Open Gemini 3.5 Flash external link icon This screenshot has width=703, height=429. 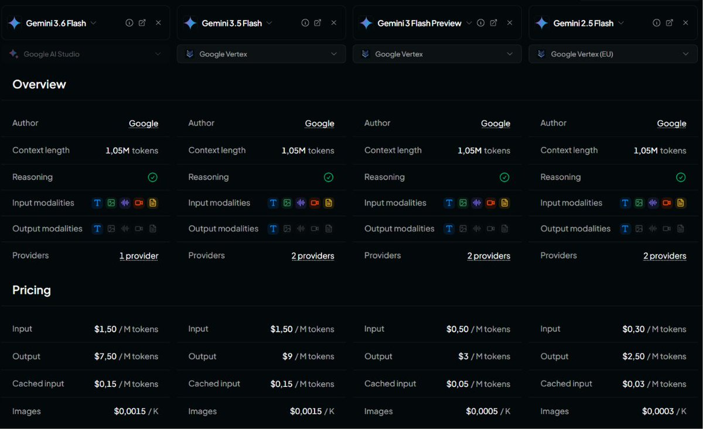coord(318,23)
